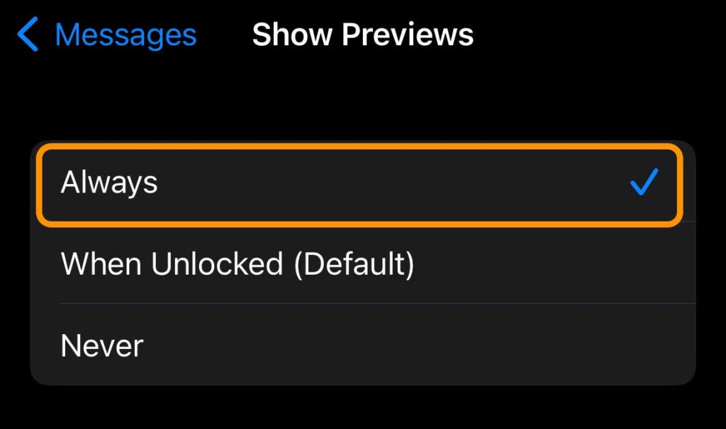
Task: Tap the blue back chevron icon
Action: coord(28,35)
